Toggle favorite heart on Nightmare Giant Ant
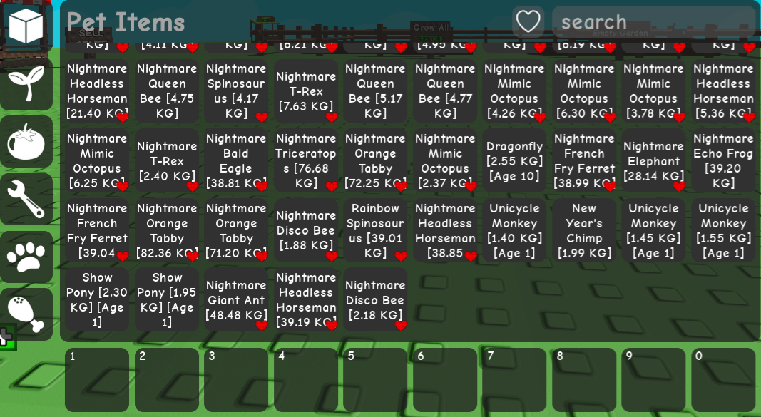The width and height of the screenshot is (761, 417). pos(262,326)
